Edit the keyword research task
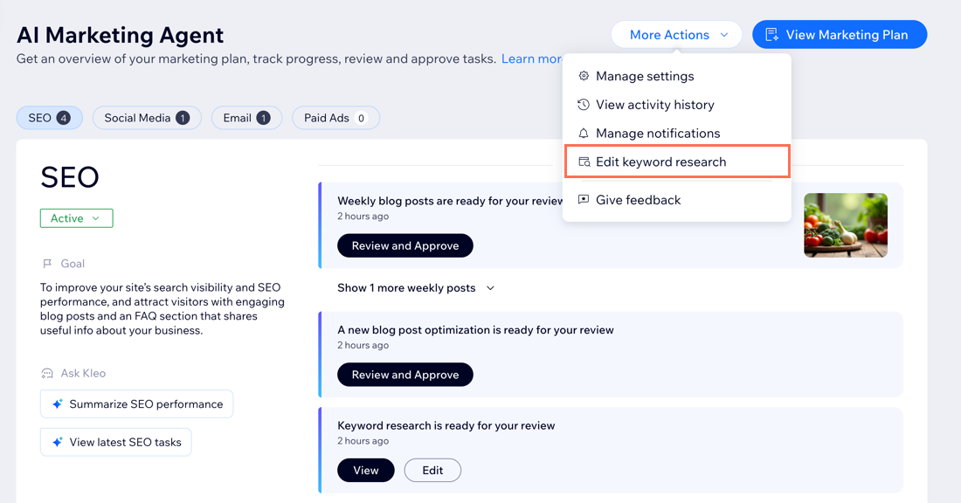The image size is (961, 503). click(x=432, y=471)
